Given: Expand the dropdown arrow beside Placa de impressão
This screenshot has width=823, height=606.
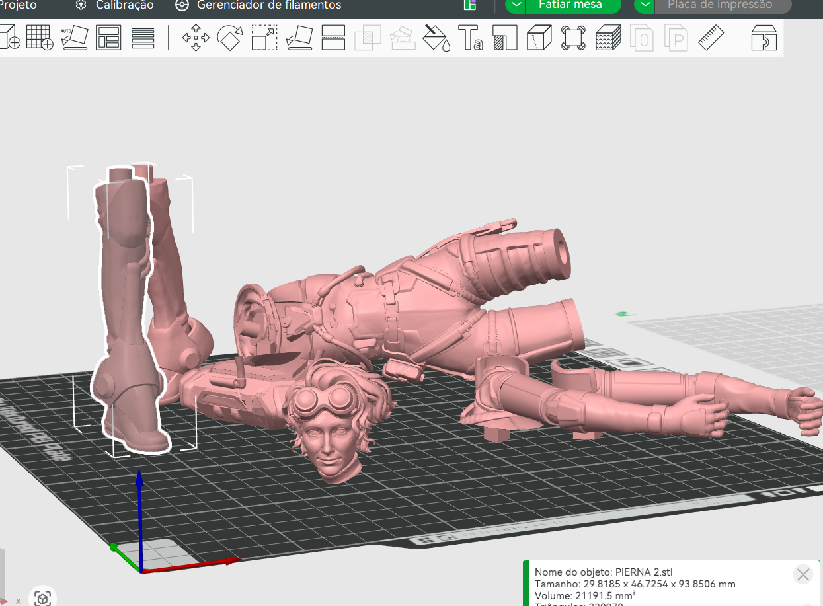Looking at the screenshot, I should (x=645, y=5).
